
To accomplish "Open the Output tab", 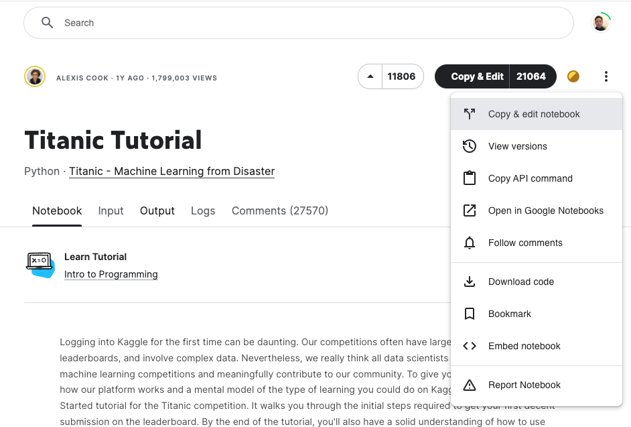I will (157, 210).
